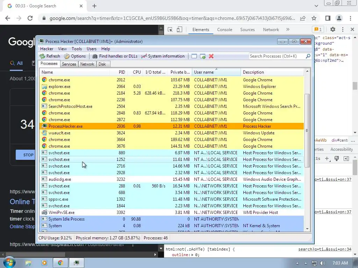Open the Windows Start button

point(9,263)
